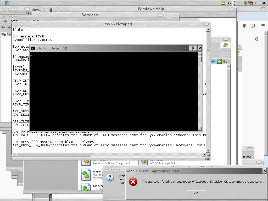Open the address bar dropdown beside Go
The width and height of the screenshot is (268, 201).
(x=213, y=61)
